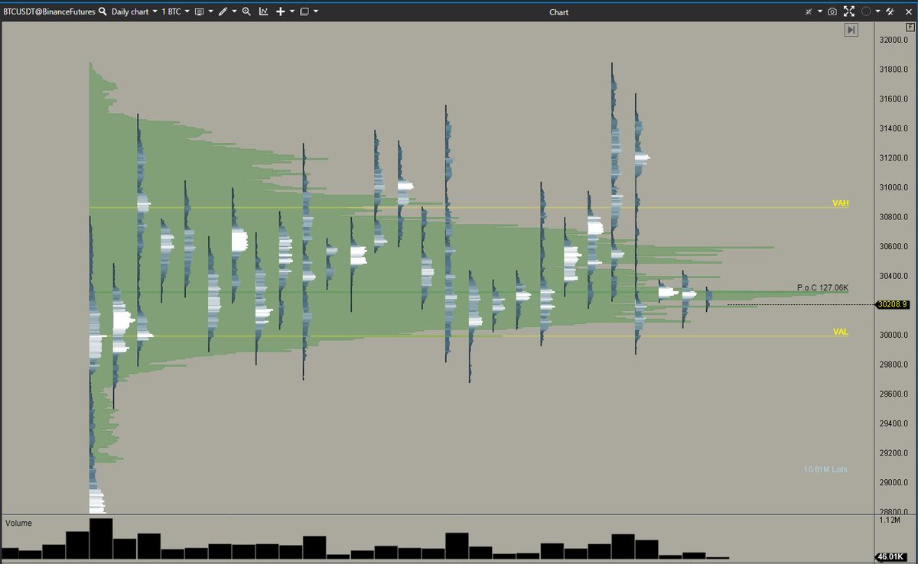Click the 30000.0 price axis label
Screen dimensions: 918x564
[x=894, y=335]
